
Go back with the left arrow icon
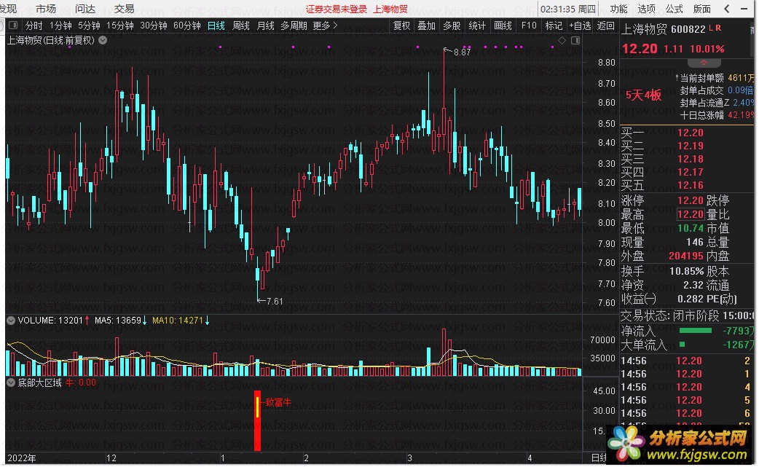pyautogui.click(x=726, y=9)
